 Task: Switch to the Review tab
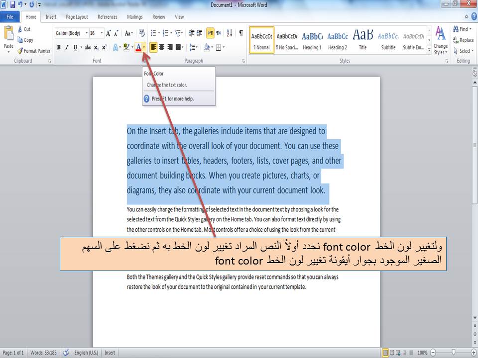159,17
